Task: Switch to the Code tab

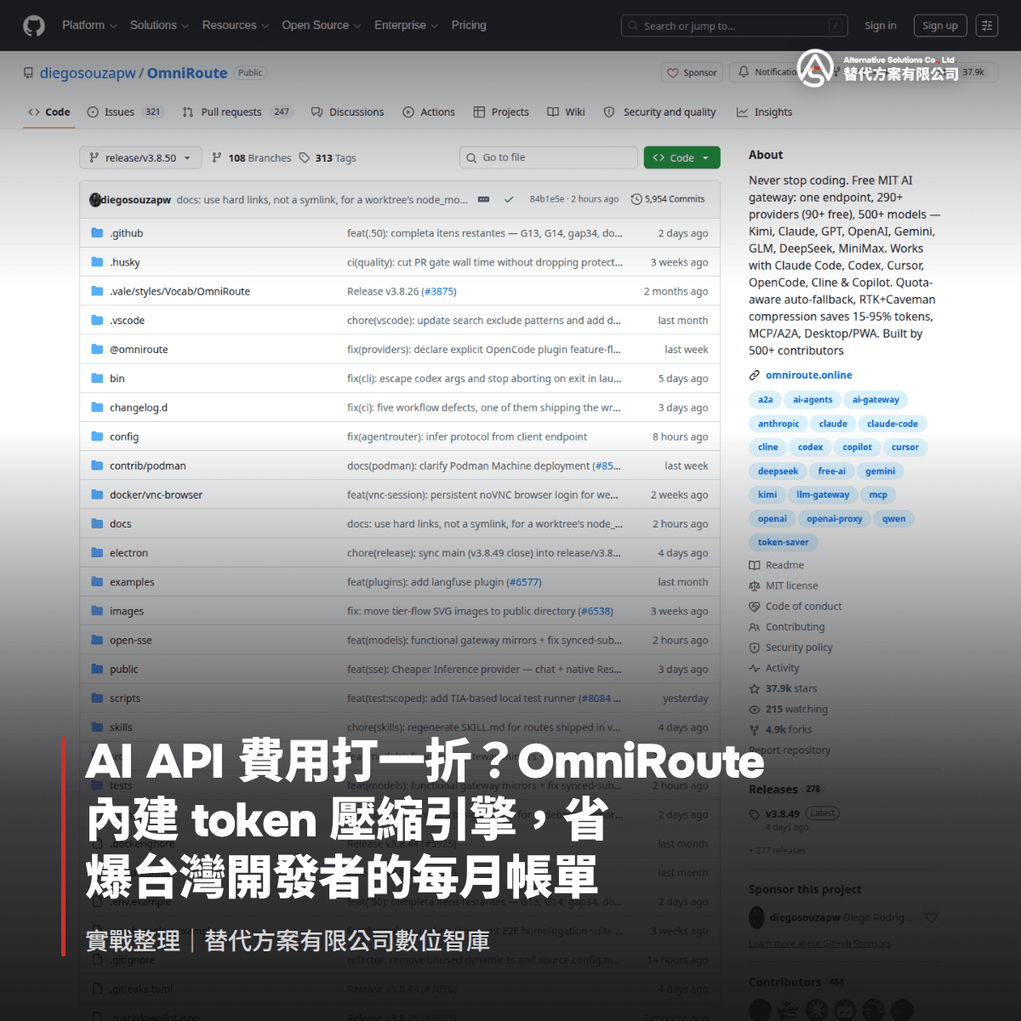Action: [x=49, y=112]
